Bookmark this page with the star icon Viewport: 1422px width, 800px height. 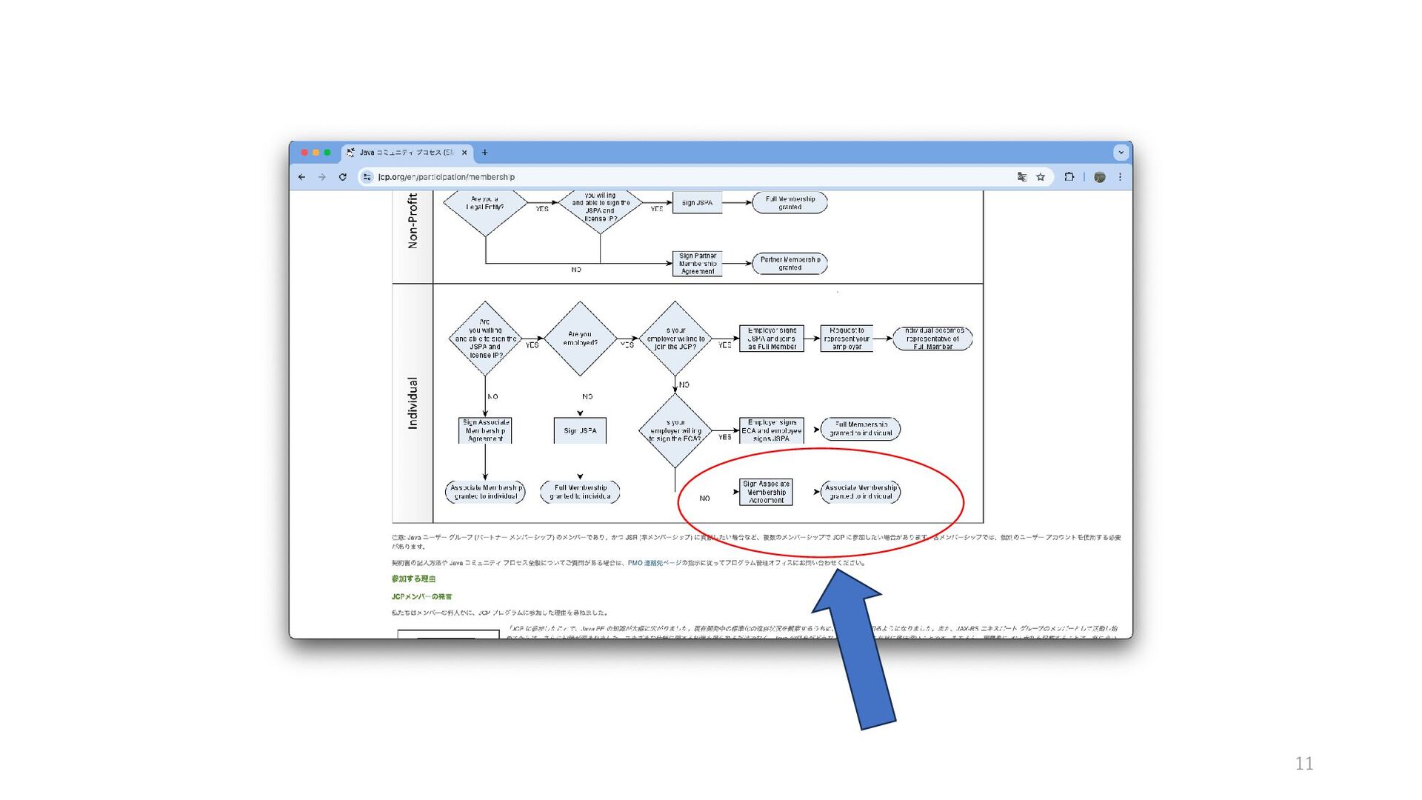1041,177
